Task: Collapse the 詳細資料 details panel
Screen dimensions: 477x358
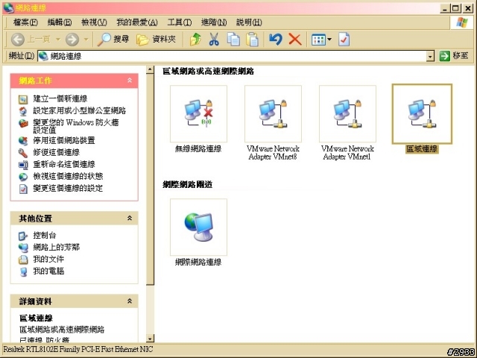Action: tap(130, 301)
